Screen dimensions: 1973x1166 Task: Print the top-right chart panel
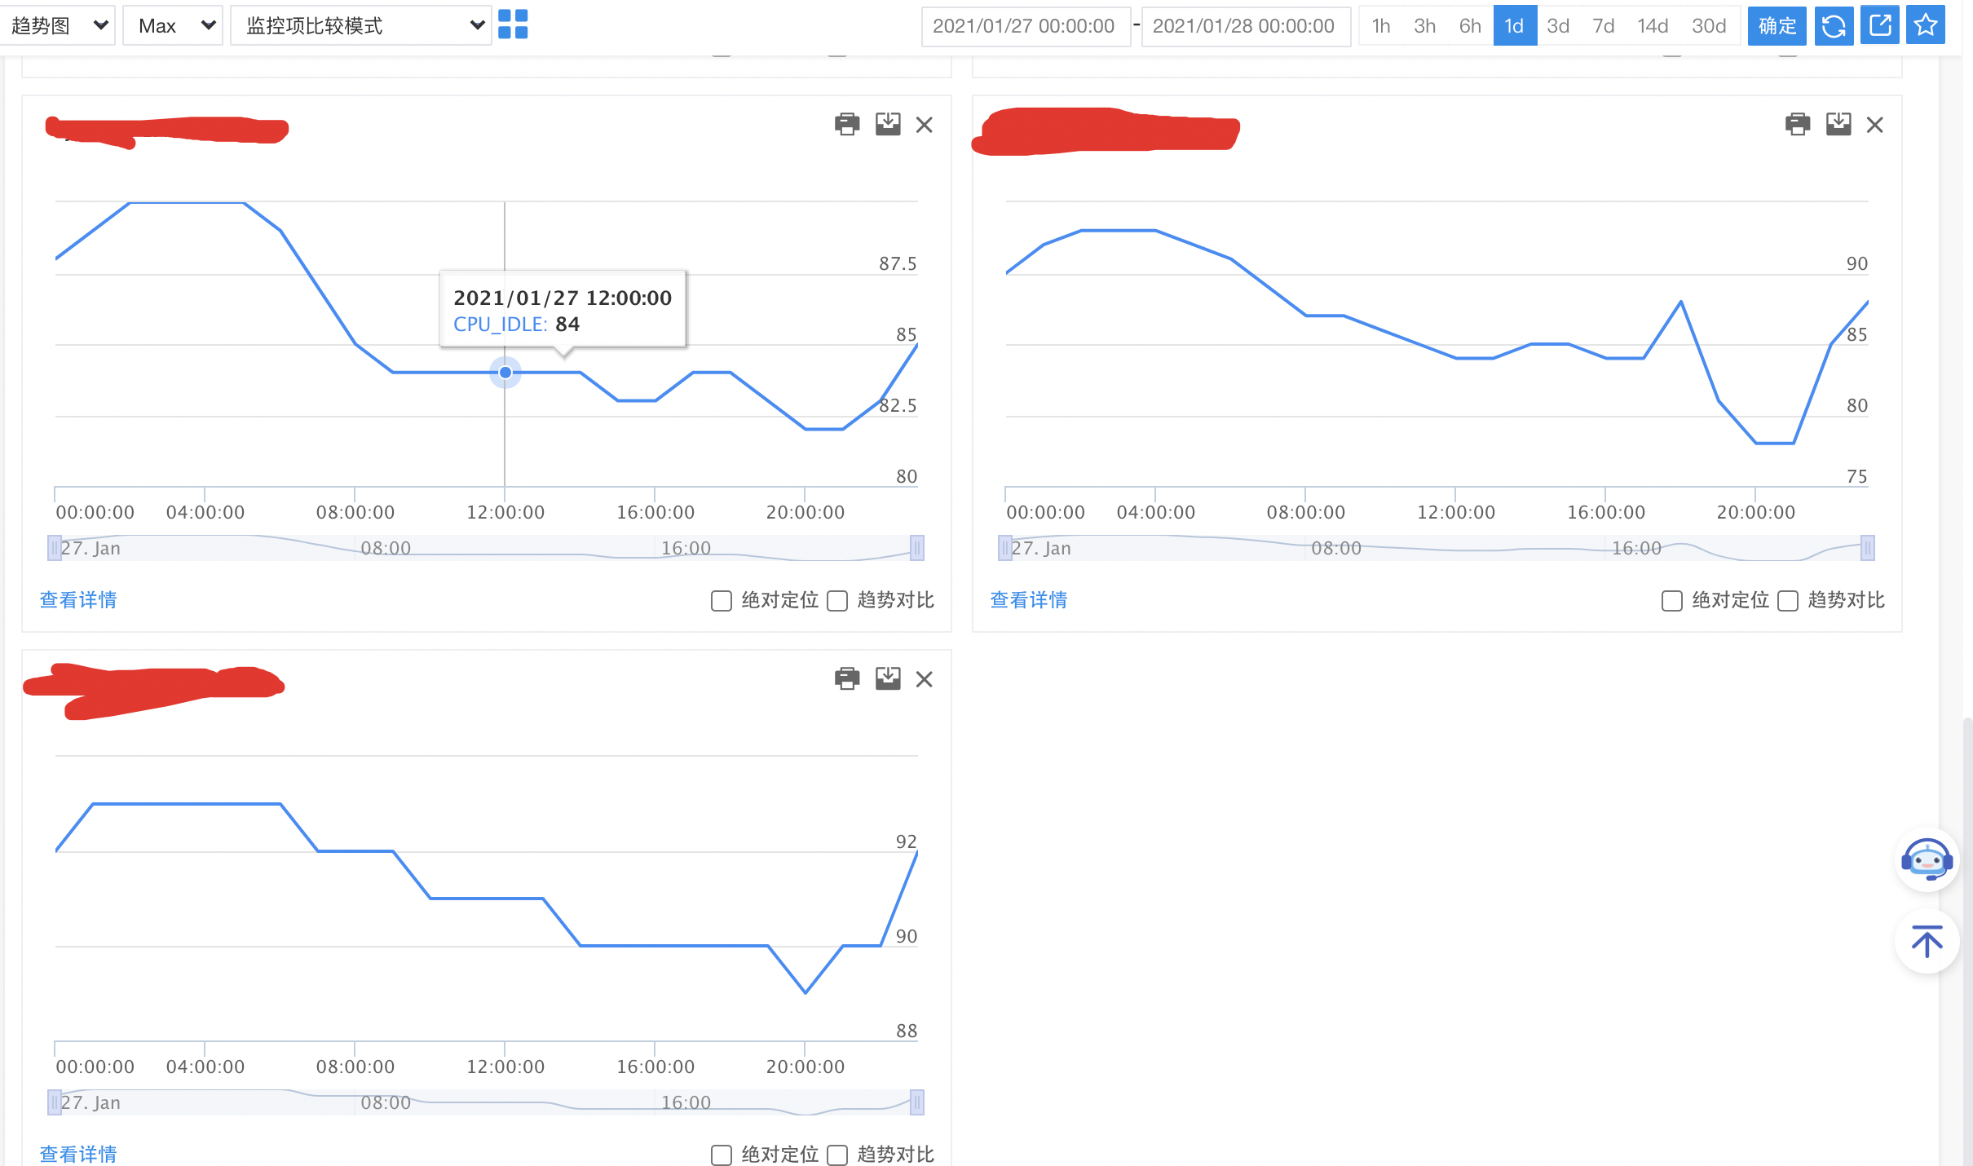1798,124
